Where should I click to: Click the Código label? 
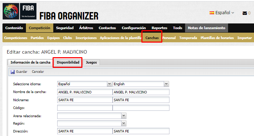click(x=19, y=108)
